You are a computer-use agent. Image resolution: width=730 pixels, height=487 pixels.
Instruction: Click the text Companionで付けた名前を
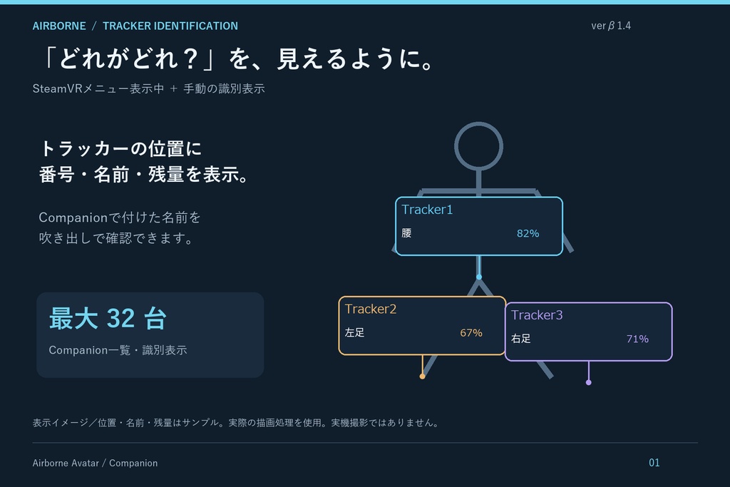click(120, 217)
